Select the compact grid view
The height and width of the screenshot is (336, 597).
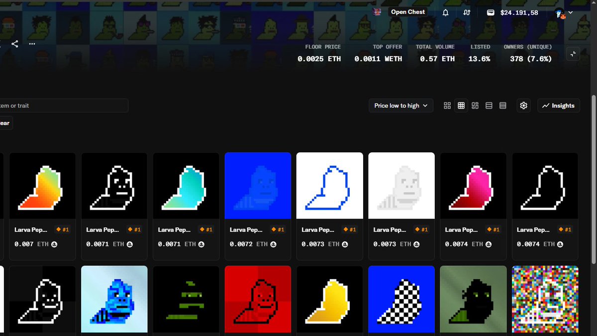pos(461,106)
